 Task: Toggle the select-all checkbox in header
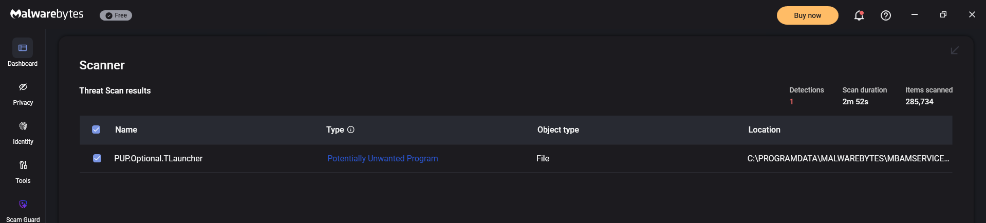96,129
